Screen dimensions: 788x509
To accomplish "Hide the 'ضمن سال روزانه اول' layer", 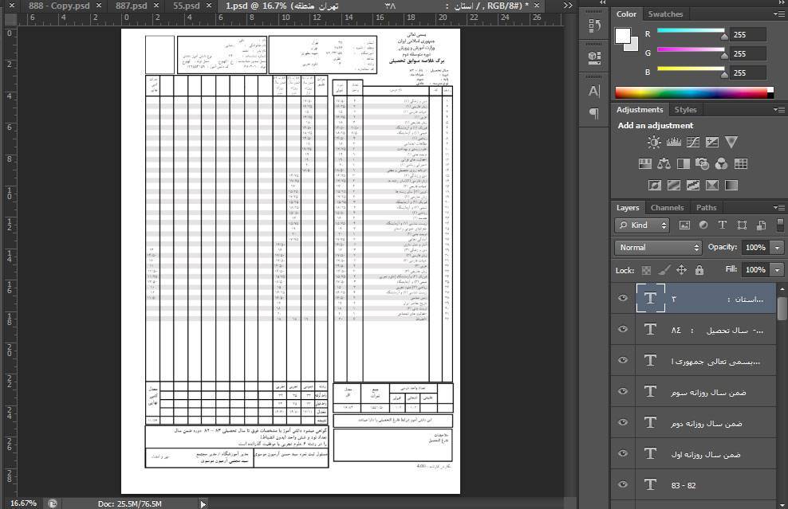I will [x=623, y=453].
